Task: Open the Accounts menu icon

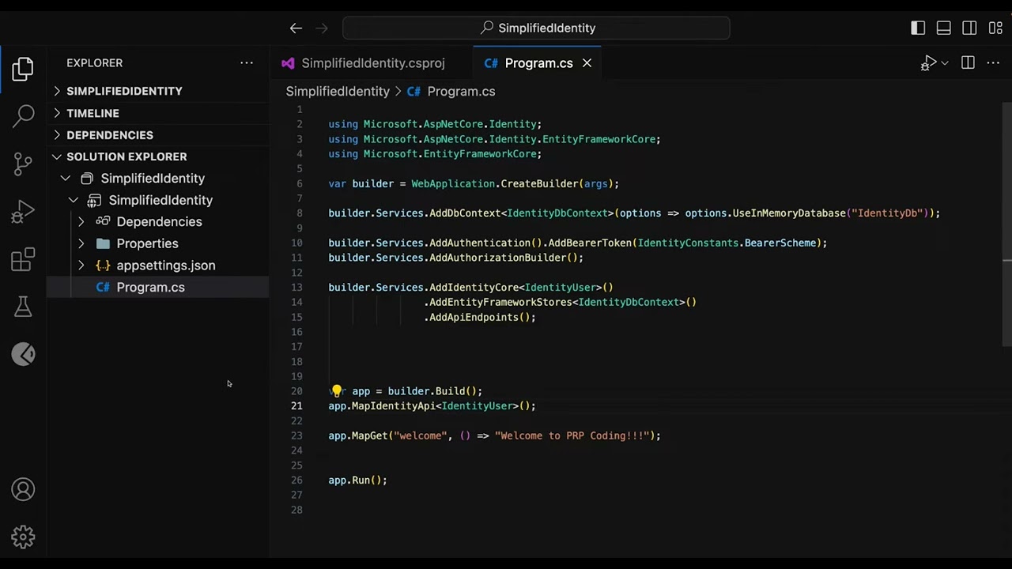Action: 23,489
